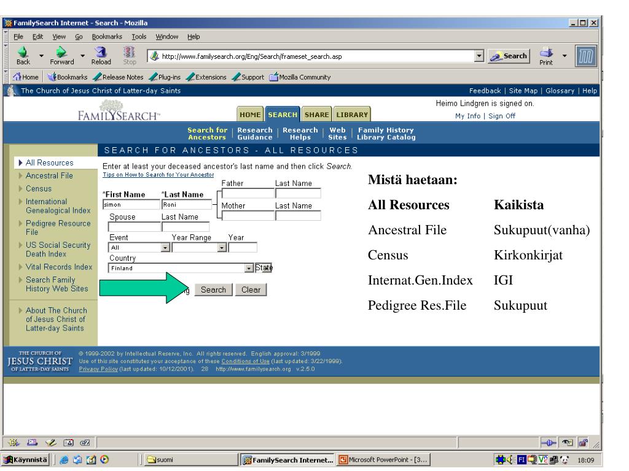Open Pedigree Resource File in sidebar
This screenshot has height=471, width=629.
click(x=58, y=228)
